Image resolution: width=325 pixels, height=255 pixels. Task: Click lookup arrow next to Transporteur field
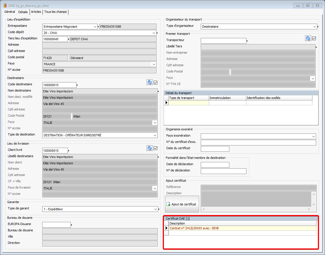point(247,41)
